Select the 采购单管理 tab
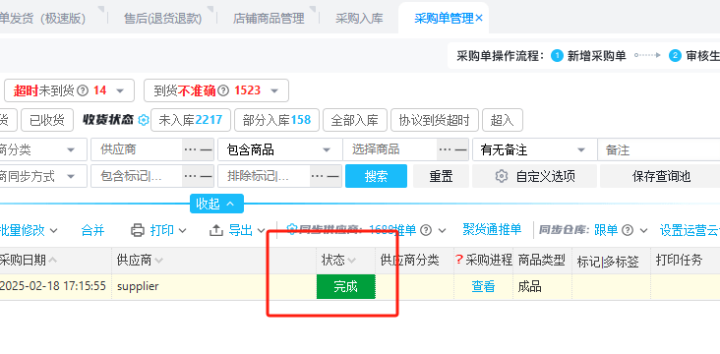Image resolution: width=720 pixels, height=354 pixels. coord(444,19)
